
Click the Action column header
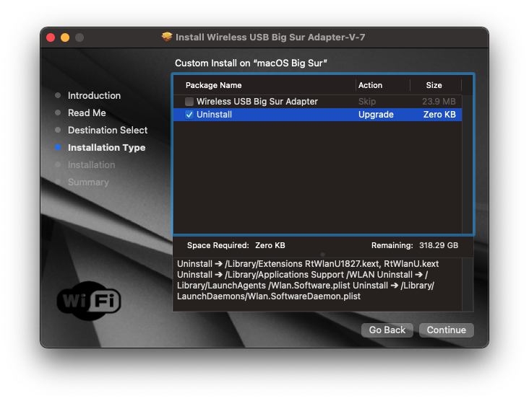pyautogui.click(x=370, y=85)
